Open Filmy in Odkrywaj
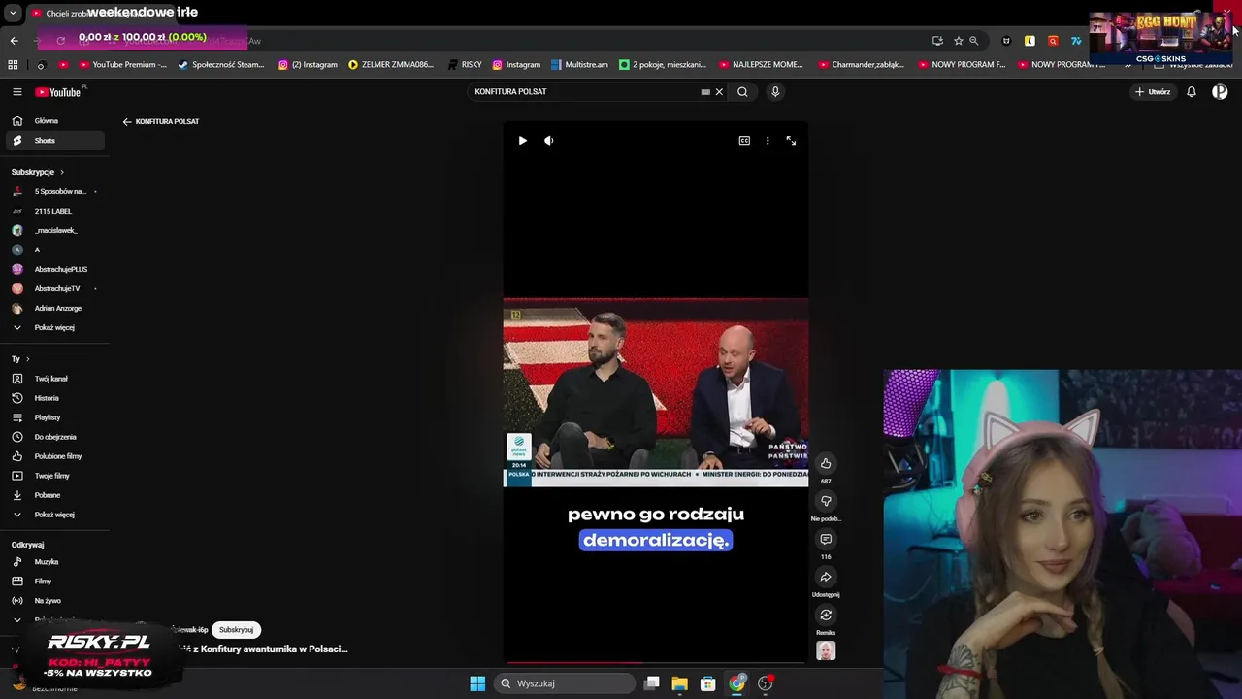Image resolution: width=1242 pixels, height=699 pixels. click(x=55, y=582)
